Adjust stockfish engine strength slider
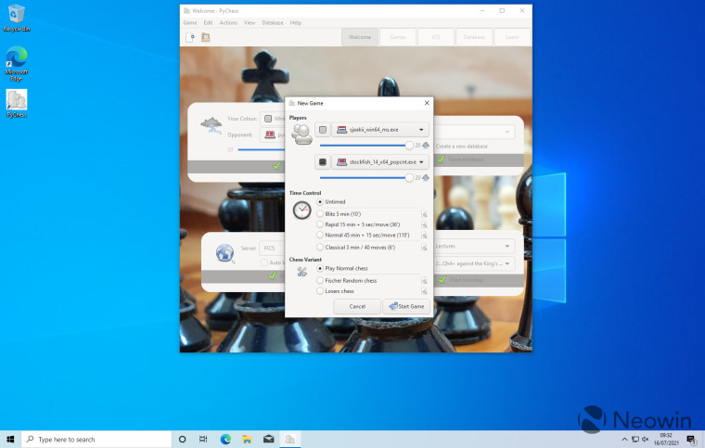This screenshot has width=705, height=448. (366, 177)
